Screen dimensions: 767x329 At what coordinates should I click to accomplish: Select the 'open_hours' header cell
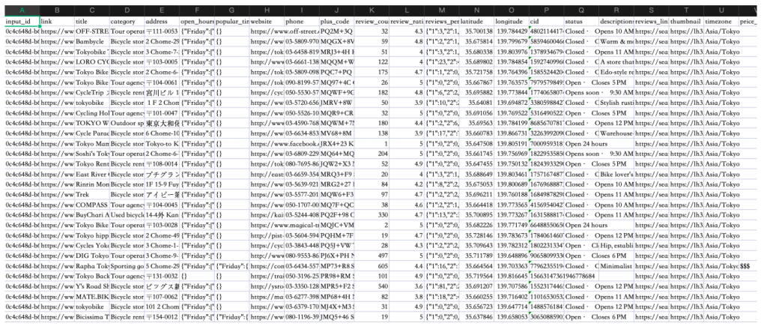pos(196,23)
